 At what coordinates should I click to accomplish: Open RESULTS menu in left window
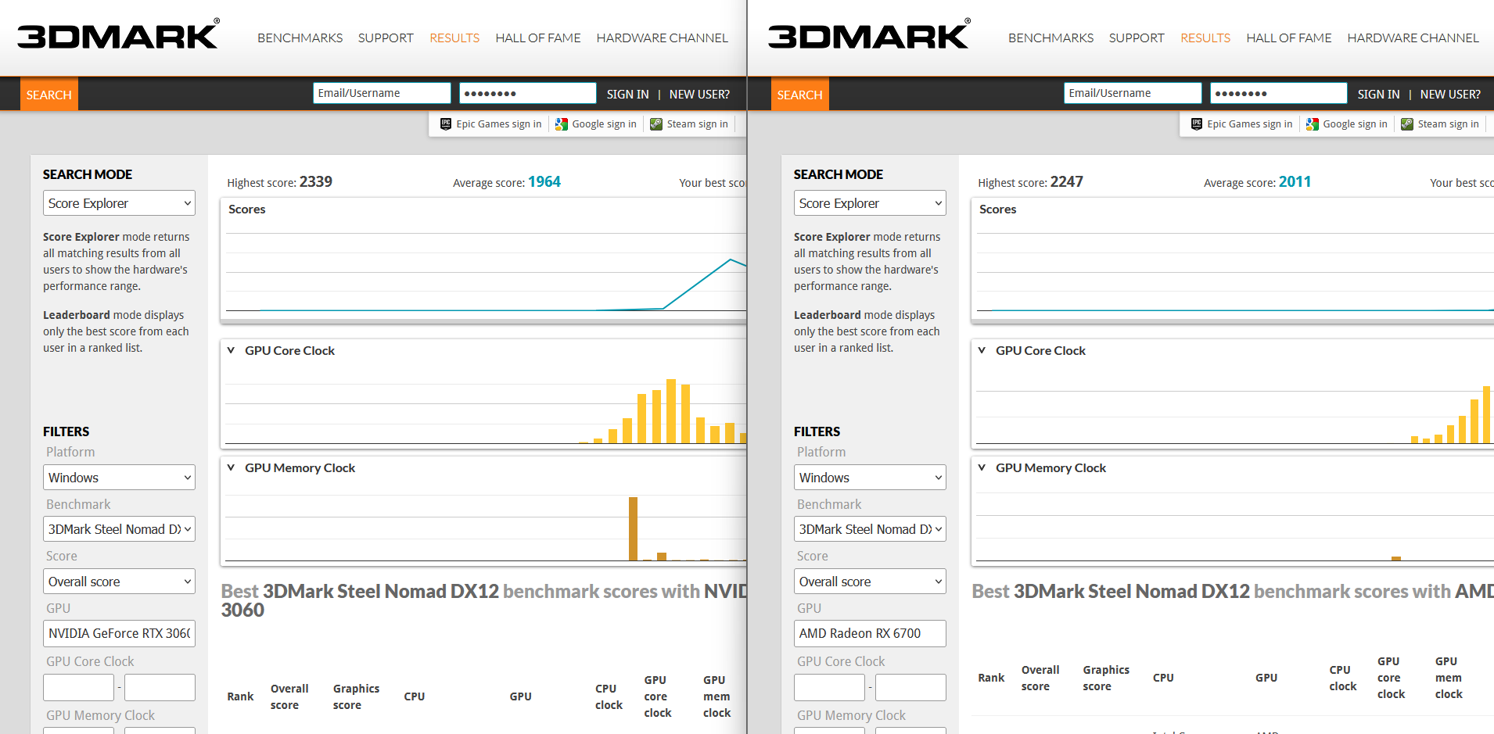click(454, 38)
